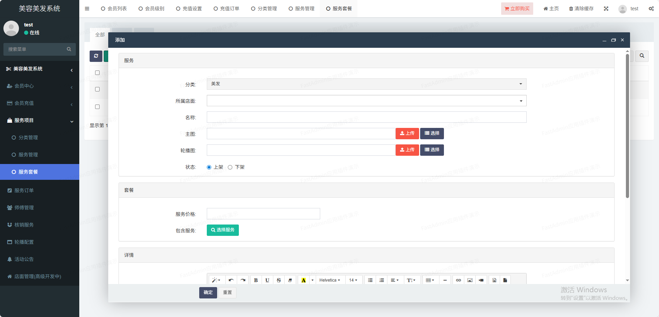This screenshot has width=659, height=317.
Task: Click the fullscreen icon in top bar
Action: point(606,9)
